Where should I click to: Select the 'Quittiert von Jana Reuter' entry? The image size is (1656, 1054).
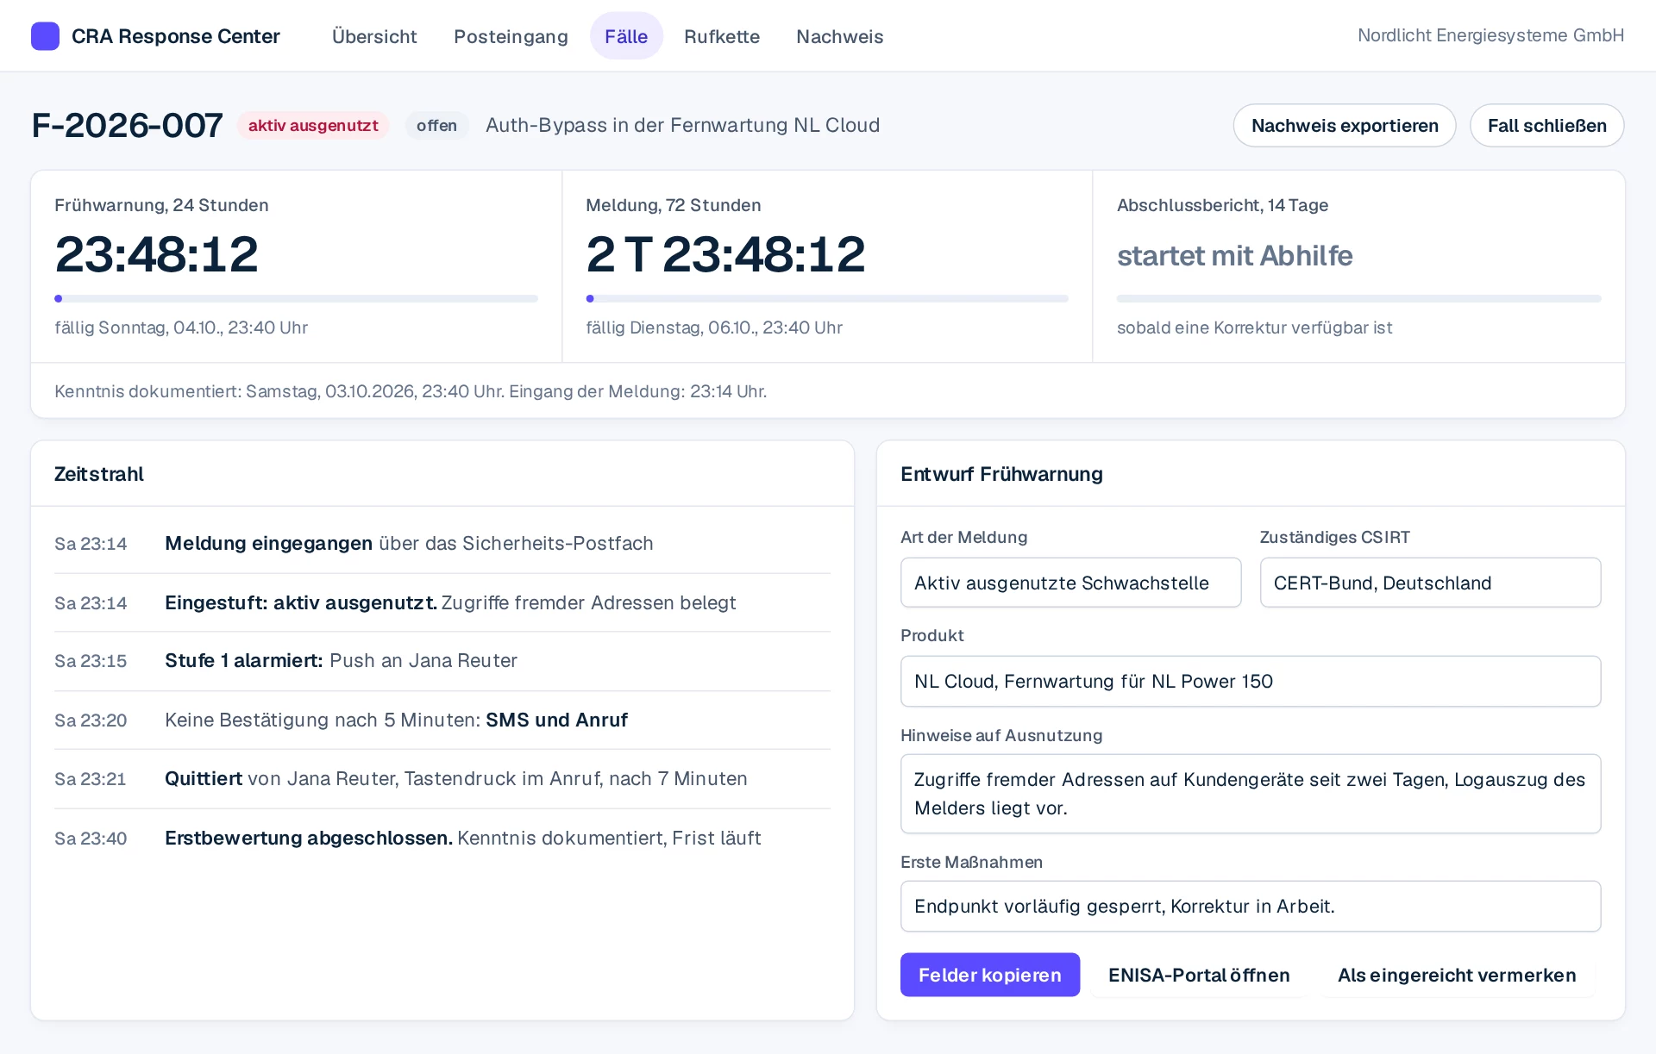(442, 779)
